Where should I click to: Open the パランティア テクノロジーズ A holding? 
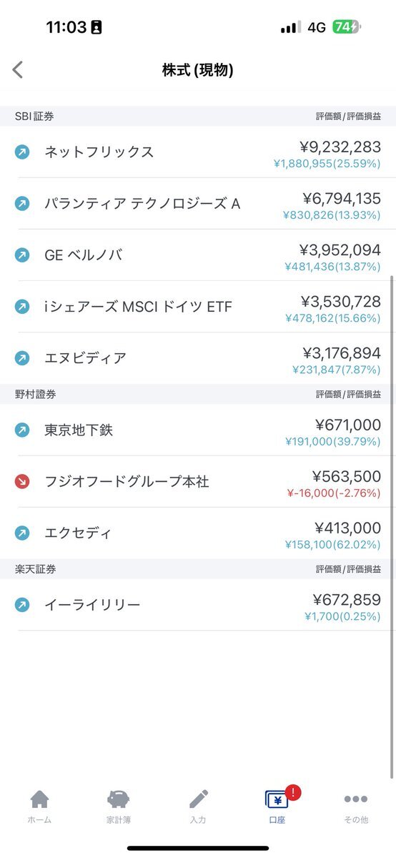(198, 204)
